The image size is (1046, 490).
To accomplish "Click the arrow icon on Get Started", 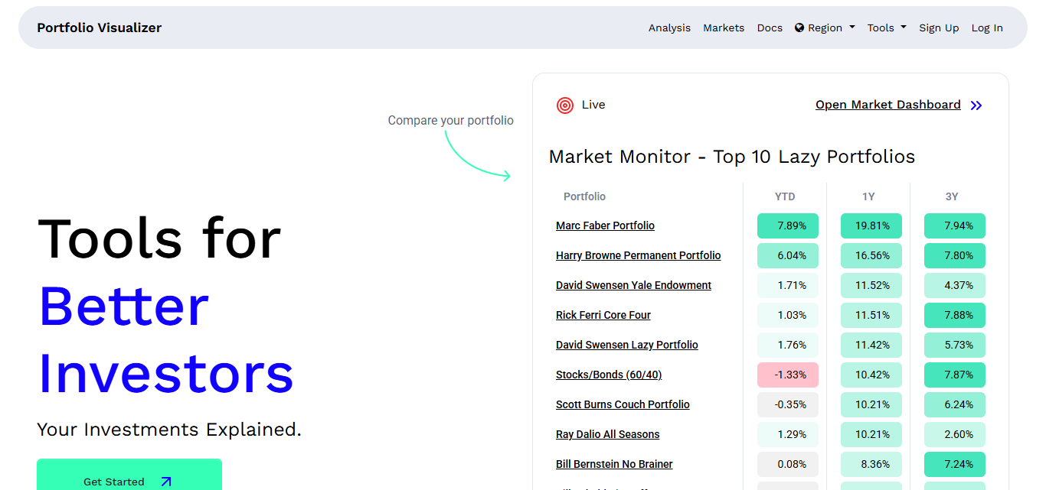I will click(x=166, y=482).
